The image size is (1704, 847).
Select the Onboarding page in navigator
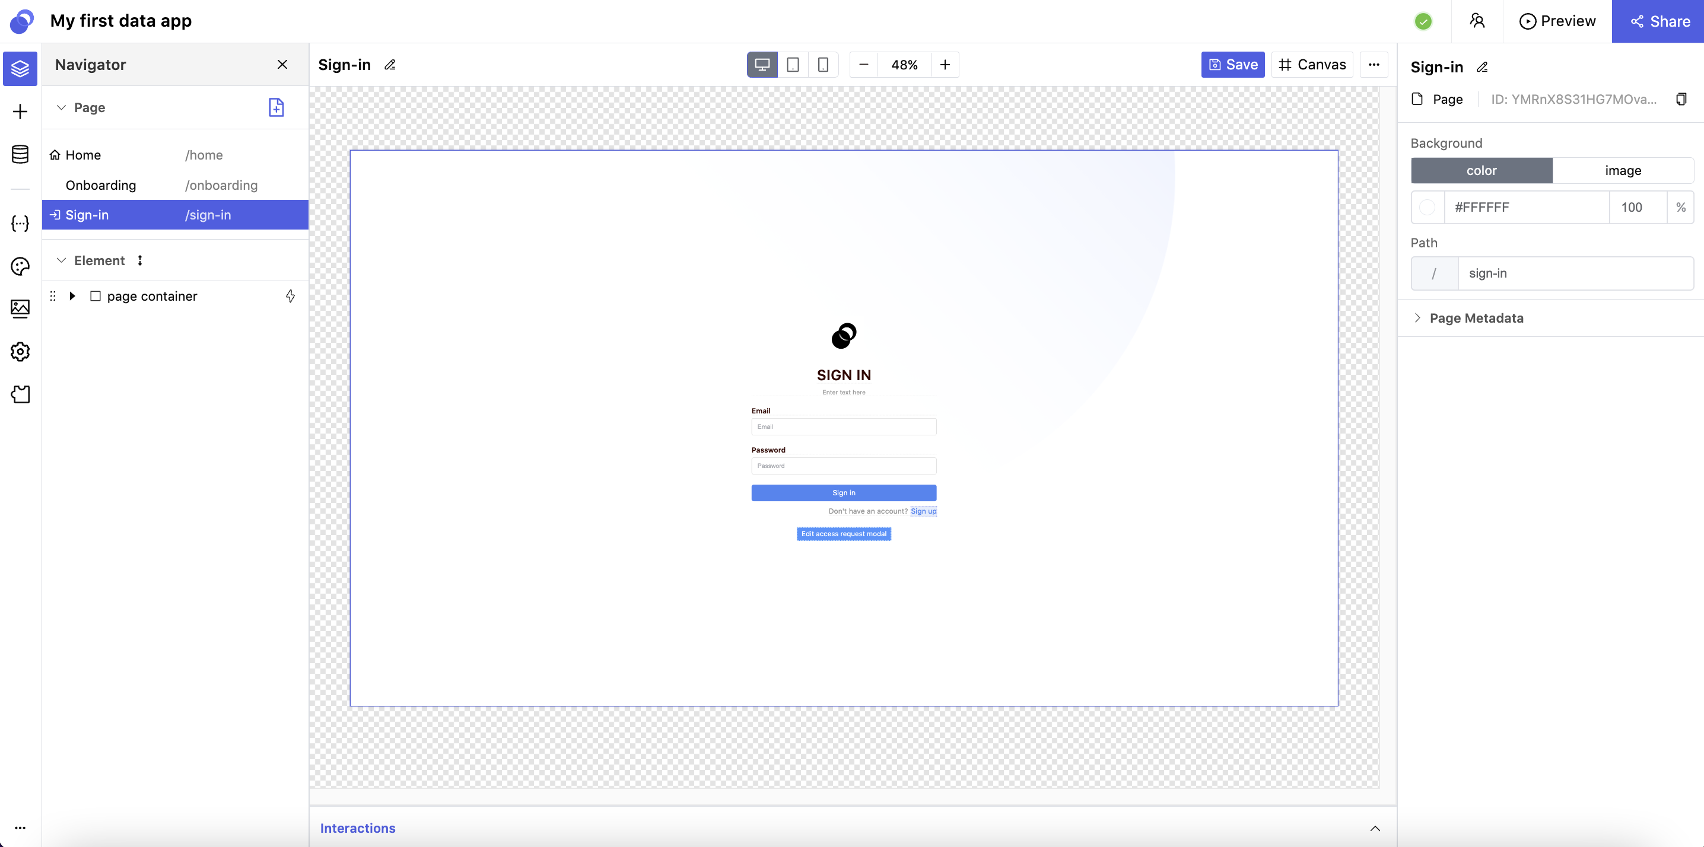(x=100, y=185)
